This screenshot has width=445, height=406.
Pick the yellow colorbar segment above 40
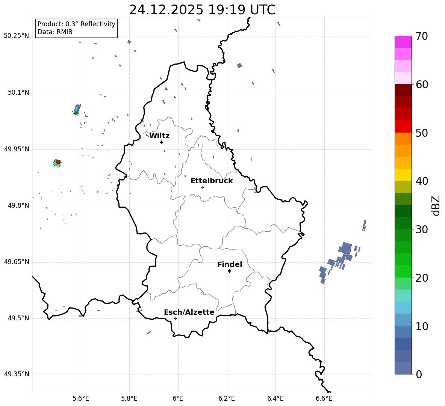tap(403, 175)
